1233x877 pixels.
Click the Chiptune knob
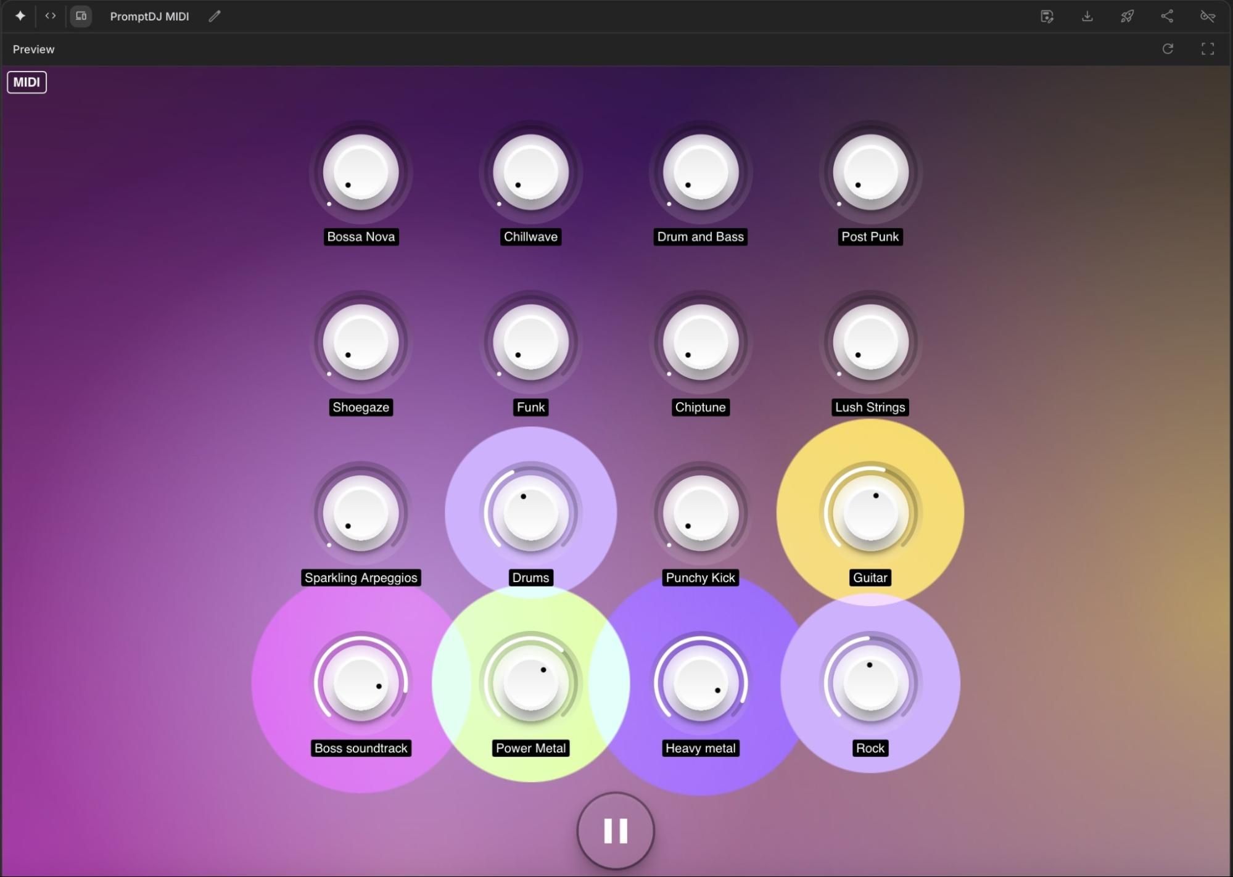tap(700, 342)
